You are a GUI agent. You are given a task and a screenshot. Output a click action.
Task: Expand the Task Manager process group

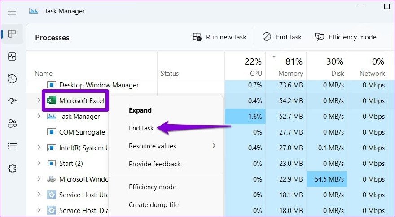point(39,116)
